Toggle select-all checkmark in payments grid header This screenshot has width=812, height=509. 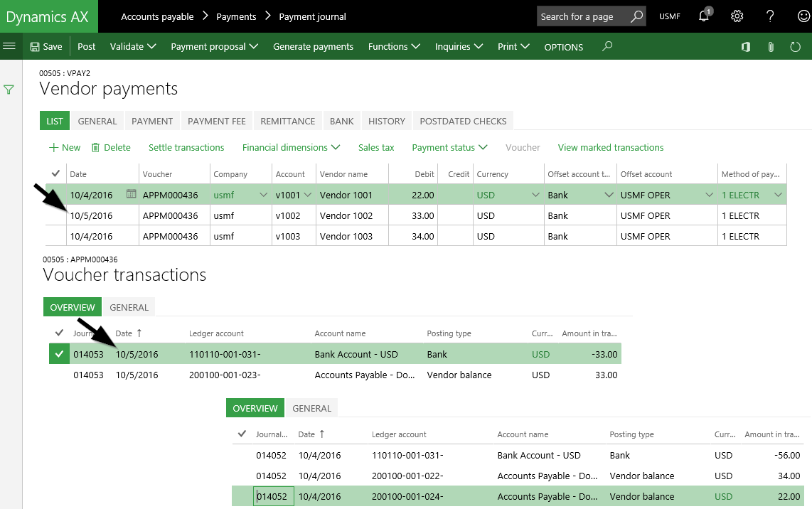pos(55,173)
